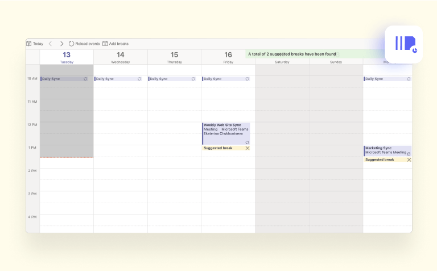437x273 pixels.
Task: Select Monday's Suggested break block
Action: click(387, 159)
